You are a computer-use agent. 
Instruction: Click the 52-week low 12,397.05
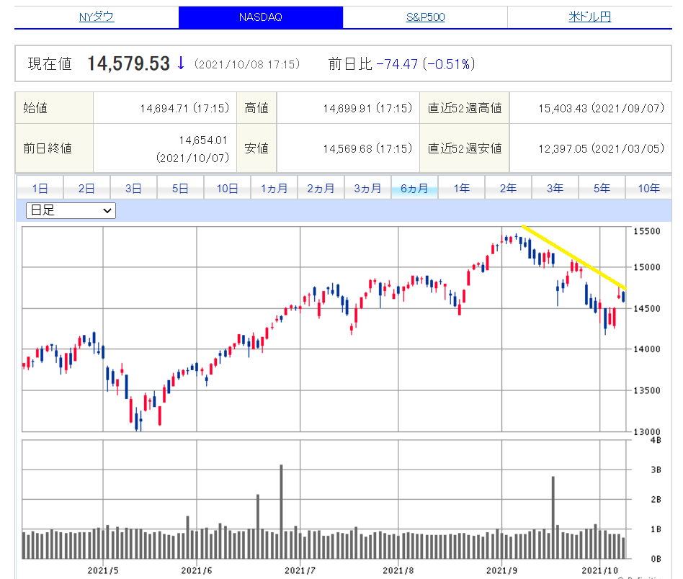pyautogui.click(x=563, y=149)
